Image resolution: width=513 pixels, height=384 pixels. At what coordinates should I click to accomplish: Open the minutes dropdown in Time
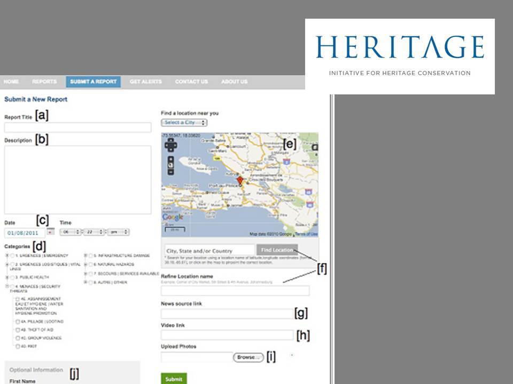click(x=94, y=232)
